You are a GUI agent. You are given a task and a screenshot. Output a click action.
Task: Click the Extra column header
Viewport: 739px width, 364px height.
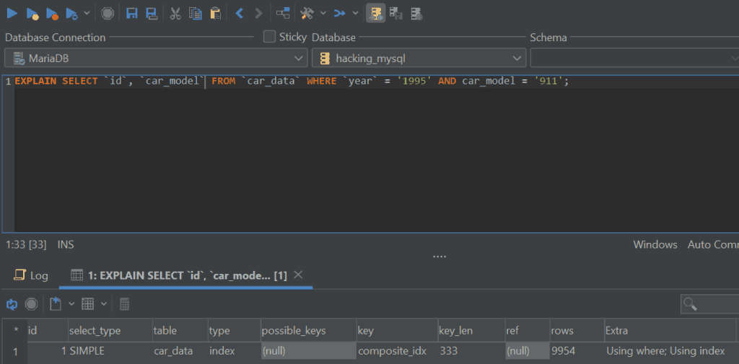(670, 331)
